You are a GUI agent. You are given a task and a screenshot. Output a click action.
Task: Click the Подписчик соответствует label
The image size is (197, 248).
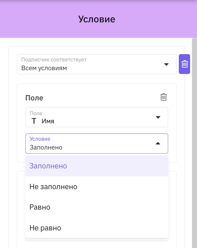[x=54, y=59]
